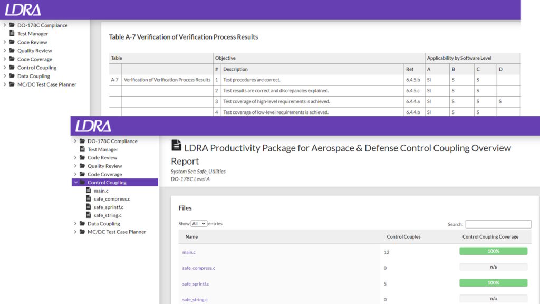The width and height of the screenshot is (540, 304).
Task: Select Code Coverage label in front window tree
Action: [105, 174]
